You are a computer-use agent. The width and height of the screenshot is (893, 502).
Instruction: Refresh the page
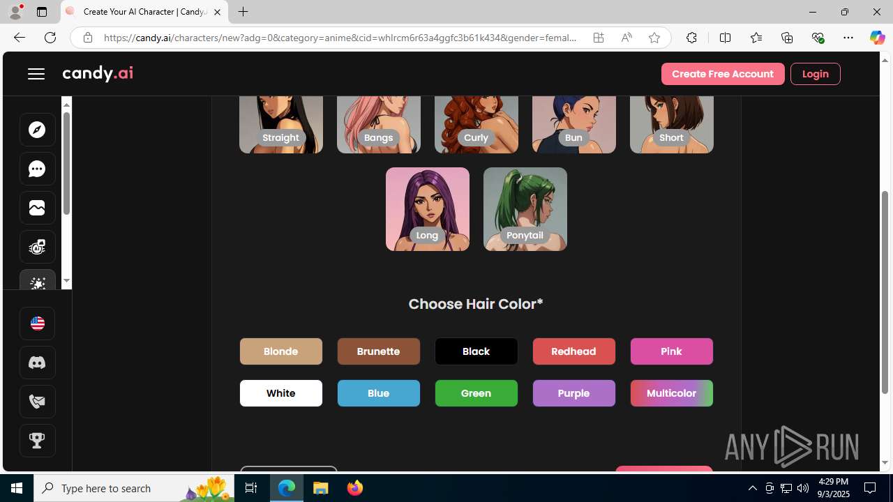click(50, 38)
